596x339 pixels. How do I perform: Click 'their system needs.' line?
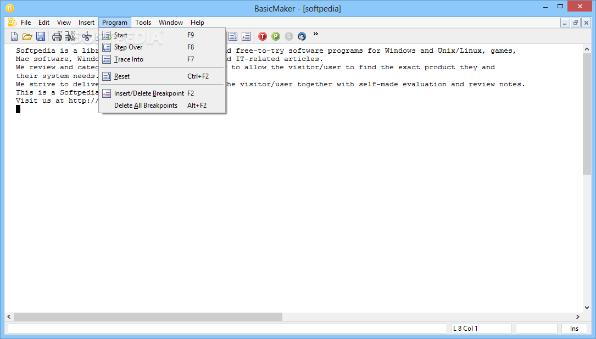click(x=57, y=76)
